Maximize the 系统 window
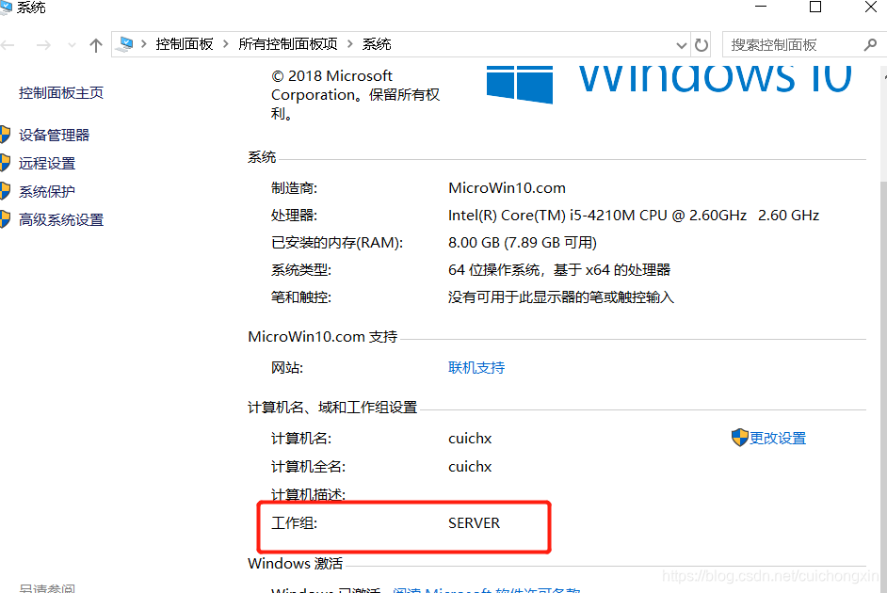887x593 pixels. coord(815,7)
